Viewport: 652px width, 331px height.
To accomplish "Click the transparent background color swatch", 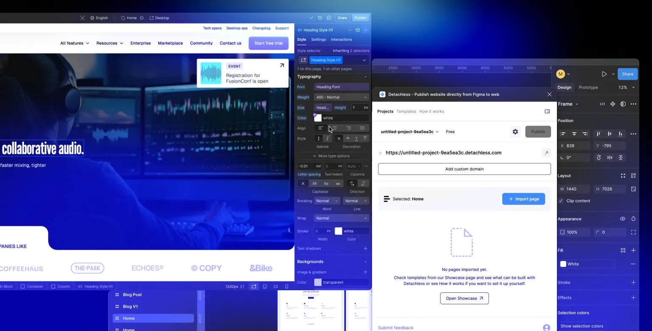I will pos(318,282).
